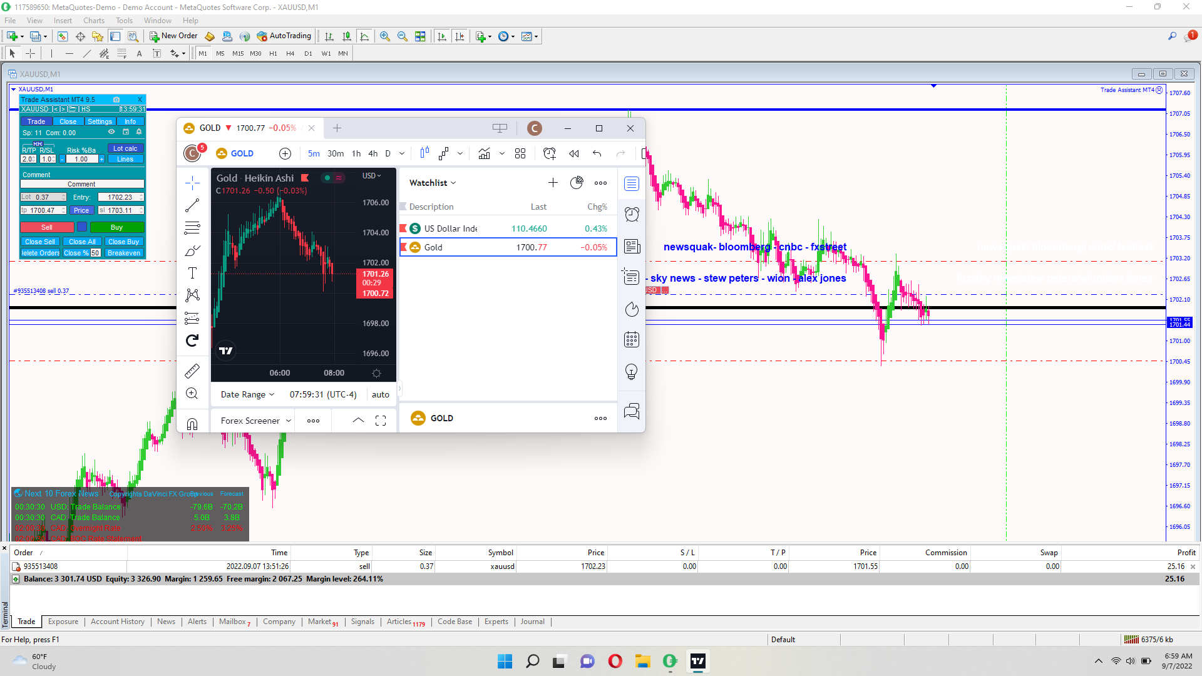This screenshot has width=1202, height=676.
Task: Expand the Watchlist dropdown
Action: click(433, 183)
